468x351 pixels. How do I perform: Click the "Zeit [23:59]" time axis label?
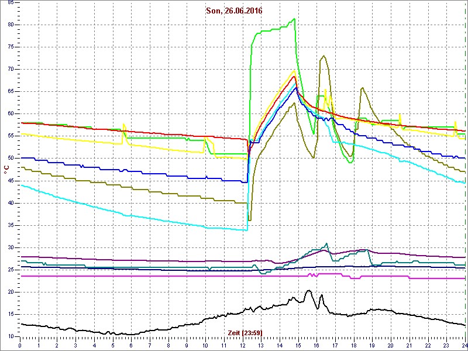tap(245, 332)
